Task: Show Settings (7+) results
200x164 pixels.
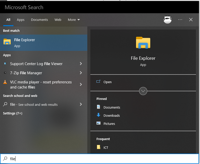Action: 13,113
